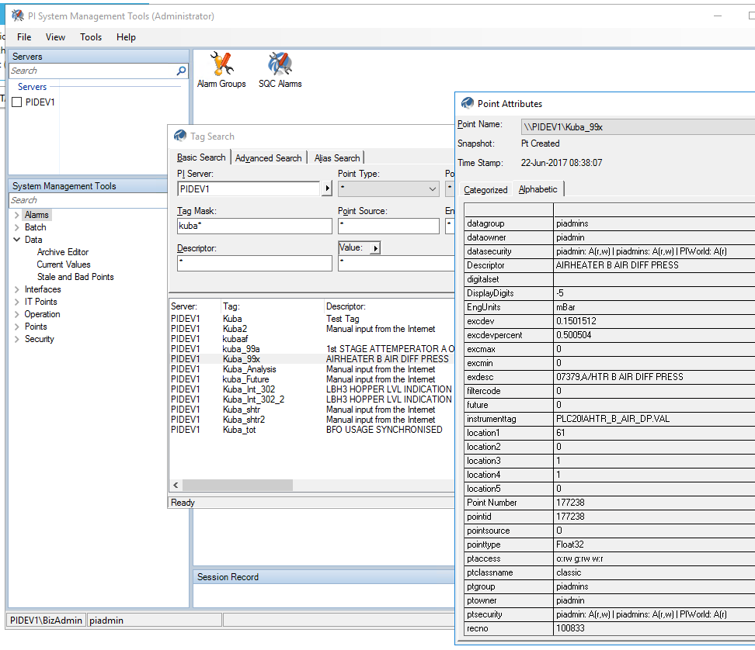Open Archive Editor in the tree
755x650 pixels.
(63, 252)
